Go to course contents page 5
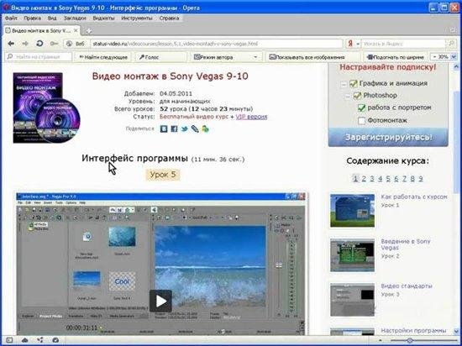 coord(388,179)
